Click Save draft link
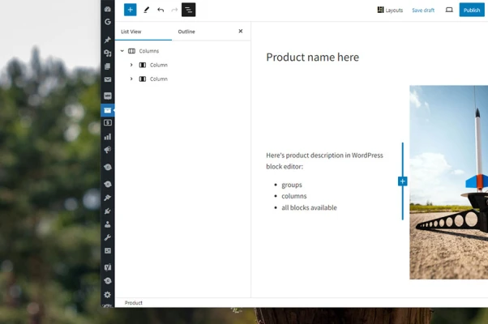The width and height of the screenshot is (488, 324). coord(423,11)
